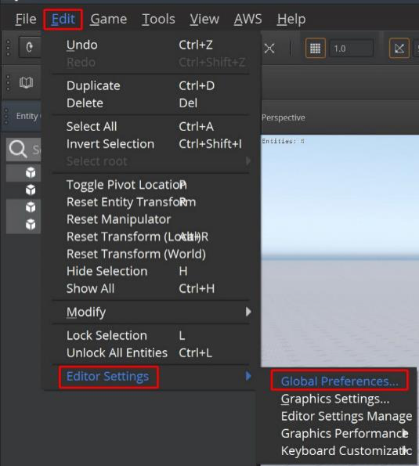Viewport: 419px width, 466px height.
Task: Choose Duplicate from the Edit menu
Action: 152,86
